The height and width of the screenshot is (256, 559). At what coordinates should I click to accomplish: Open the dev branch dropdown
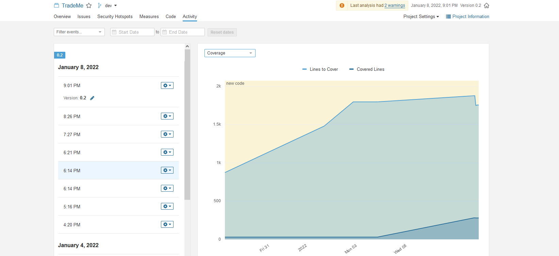111,5
